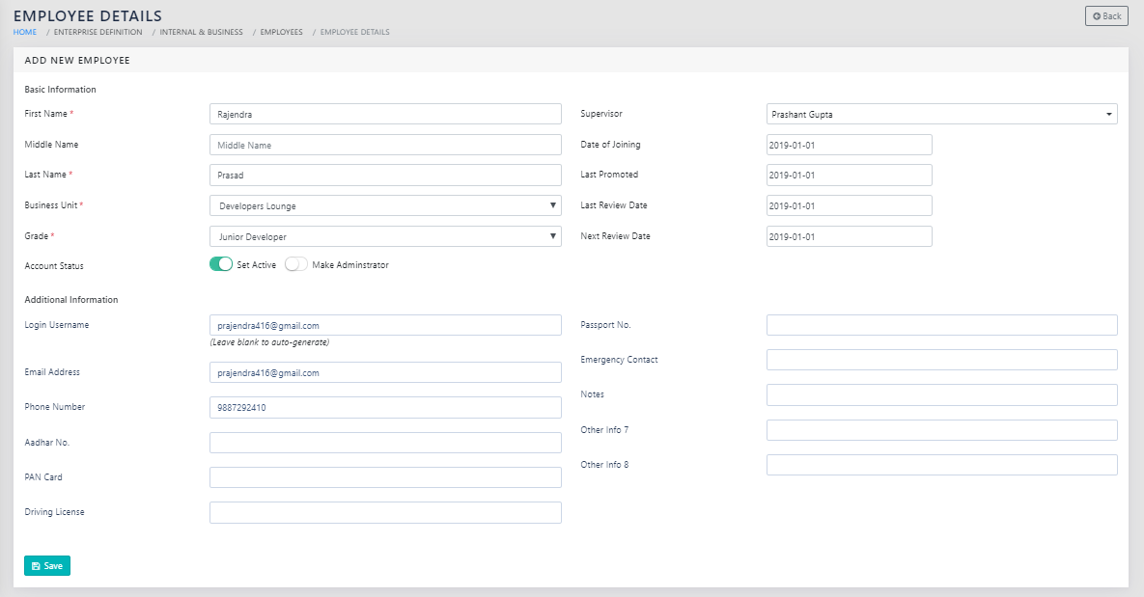Open the Grade dropdown
This screenshot has width=1144, height=597.
point(385,236)
